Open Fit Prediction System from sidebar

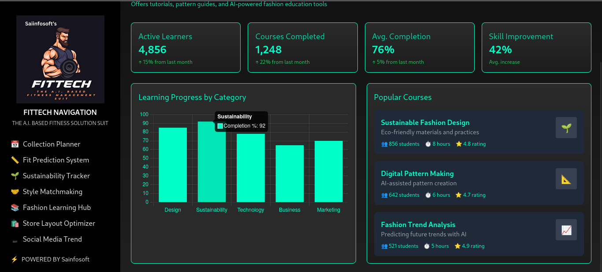click(x=56, y=160)
